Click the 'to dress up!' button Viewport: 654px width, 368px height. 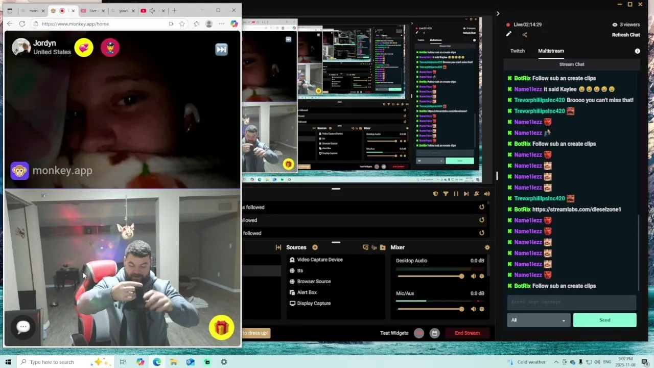click(x=255, y=333)
